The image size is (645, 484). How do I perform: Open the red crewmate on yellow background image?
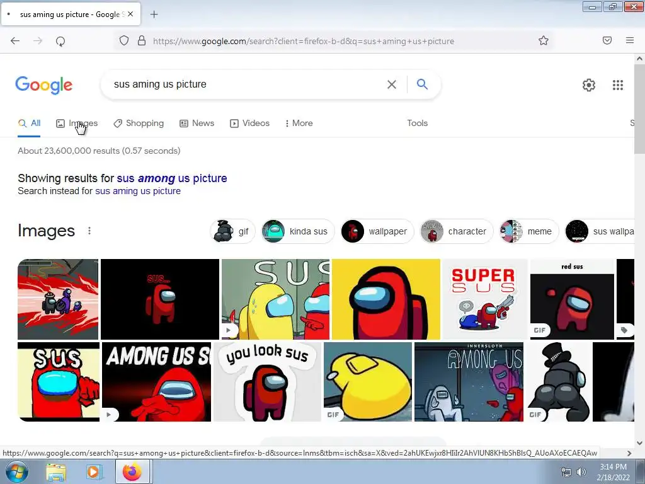386,299
